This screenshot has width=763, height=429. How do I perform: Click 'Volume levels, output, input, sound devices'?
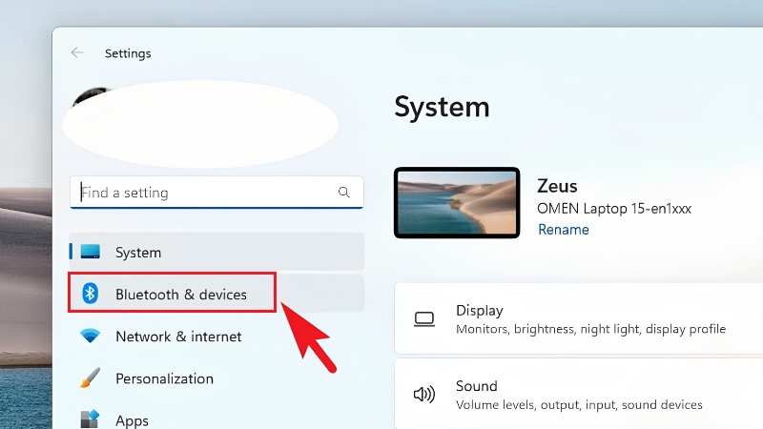pyautogui.click(x=579, y=404)
